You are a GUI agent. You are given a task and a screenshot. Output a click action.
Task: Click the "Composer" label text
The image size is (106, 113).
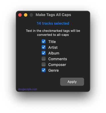[x=57, y=65]
